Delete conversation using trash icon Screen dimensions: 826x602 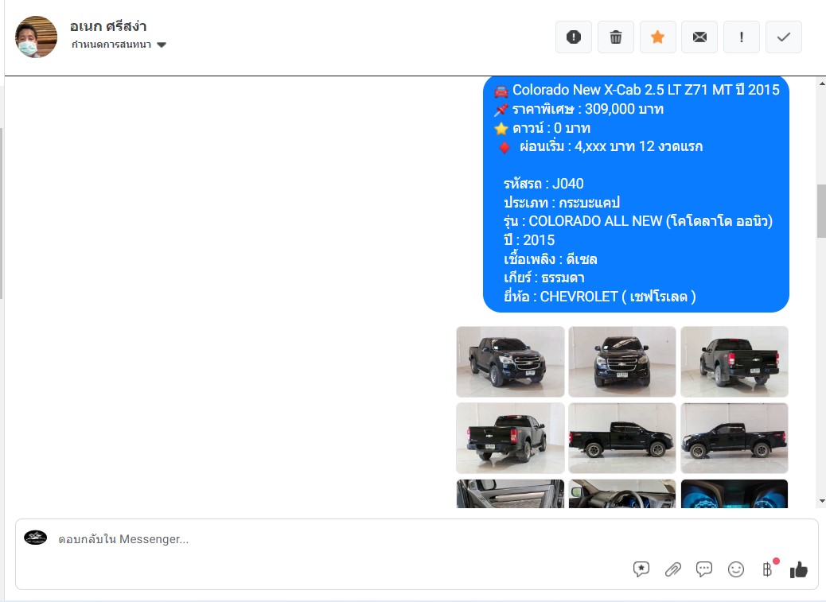coord(616,37)
